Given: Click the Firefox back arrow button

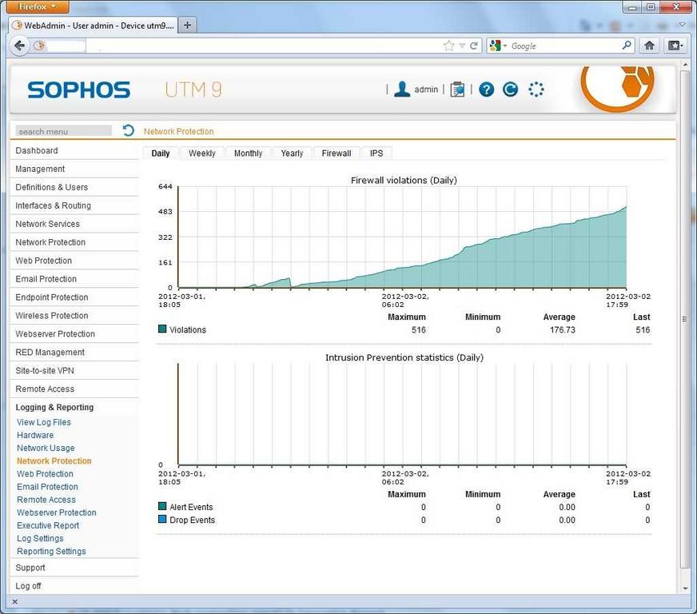Looking at the screenshot, I should [x=19, y=46].
